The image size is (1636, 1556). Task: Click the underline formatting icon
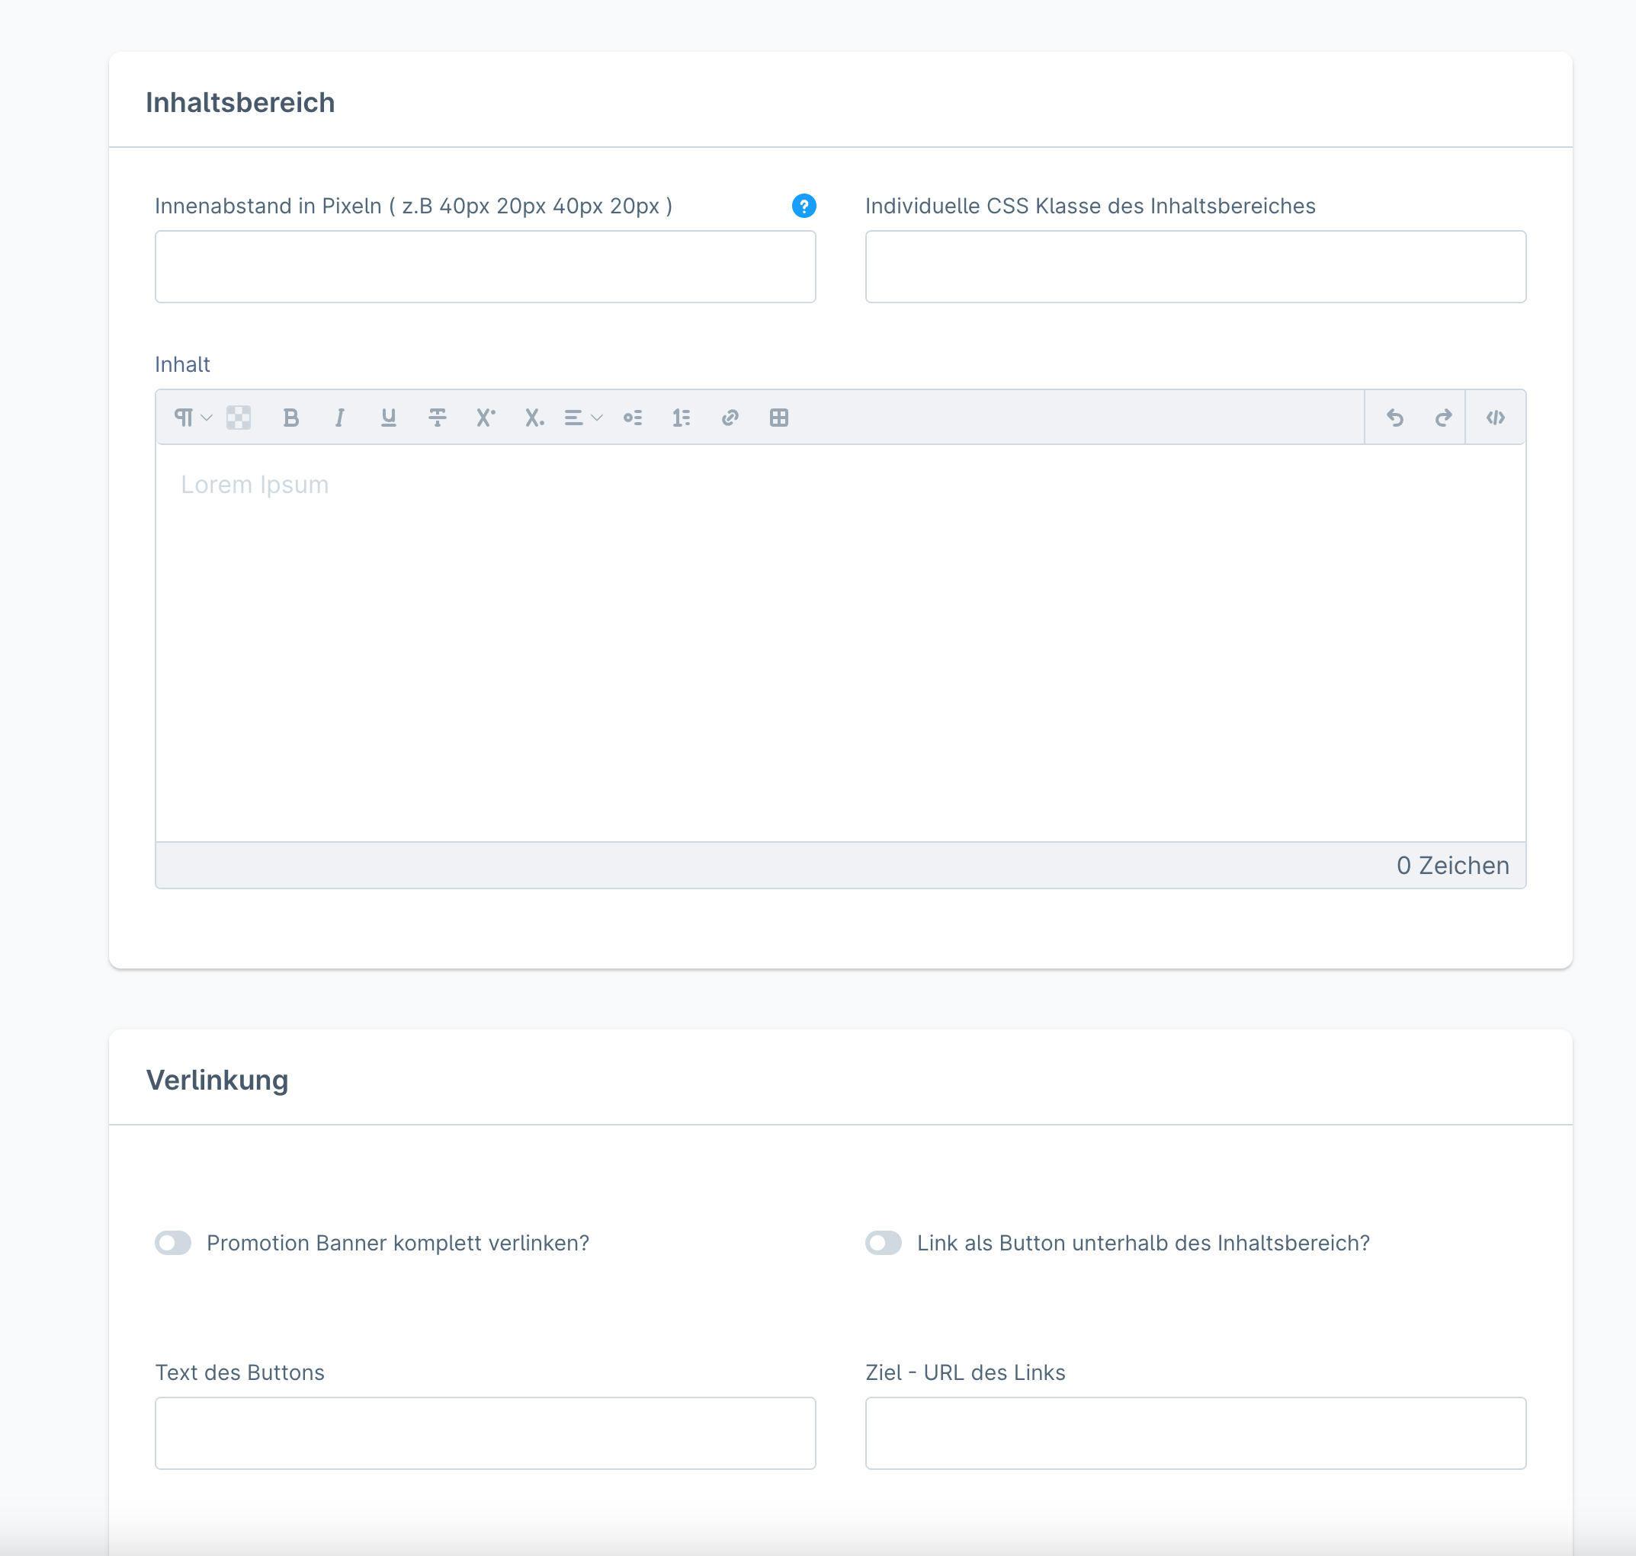(388, 418)
